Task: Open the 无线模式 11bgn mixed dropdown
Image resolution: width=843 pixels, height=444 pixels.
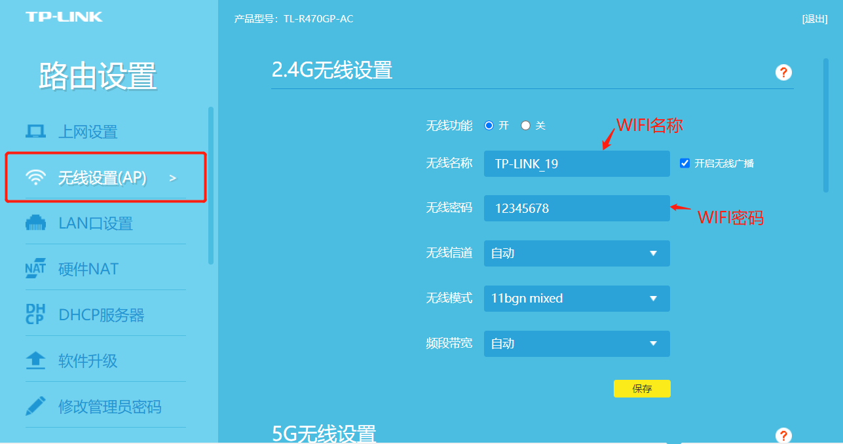Action: click(577, 299)
